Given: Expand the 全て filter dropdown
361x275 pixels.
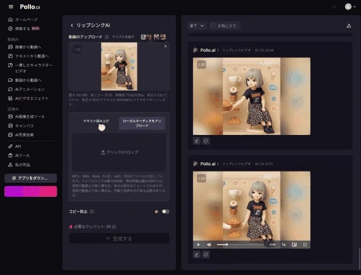Looking at the screenshot, I should coord(197,26).
